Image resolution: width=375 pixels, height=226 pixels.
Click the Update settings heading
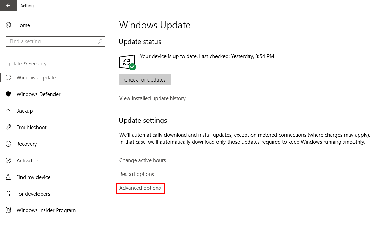(143, 121)
